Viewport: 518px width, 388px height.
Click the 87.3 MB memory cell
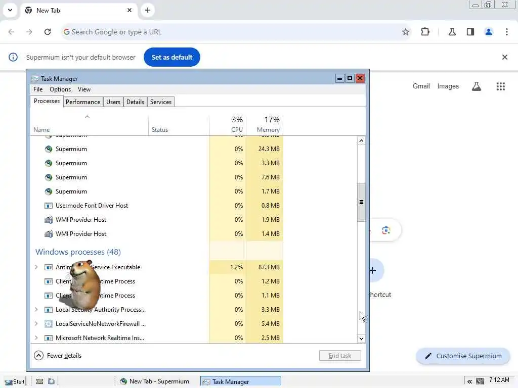pos(265,267)
